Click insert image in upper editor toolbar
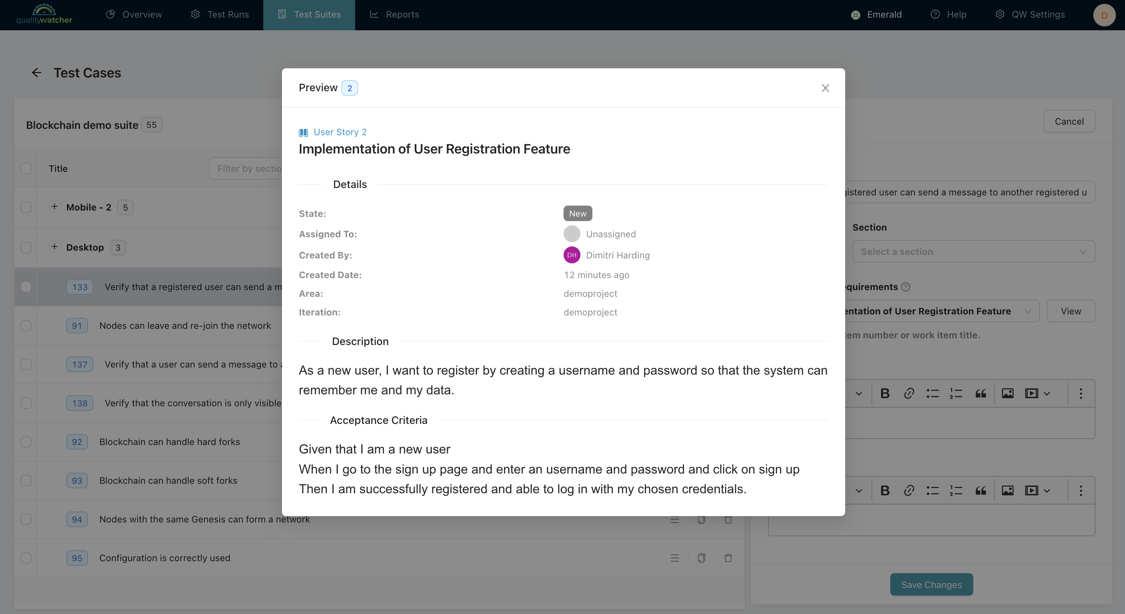Image resolution: width=1125 pixels, height=614 pixels. click(1007, 394)
